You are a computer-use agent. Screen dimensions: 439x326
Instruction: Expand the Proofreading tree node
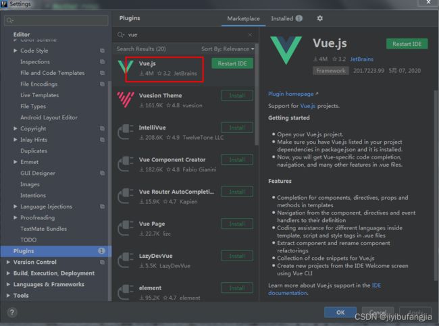click(15, 217)
